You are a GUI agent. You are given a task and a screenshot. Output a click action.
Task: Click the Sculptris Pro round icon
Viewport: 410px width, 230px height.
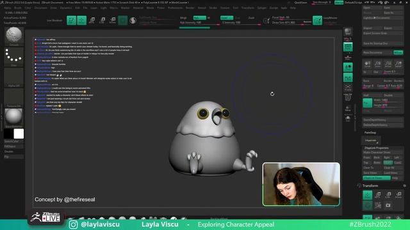pyautogui.click(x=133, y=20)
